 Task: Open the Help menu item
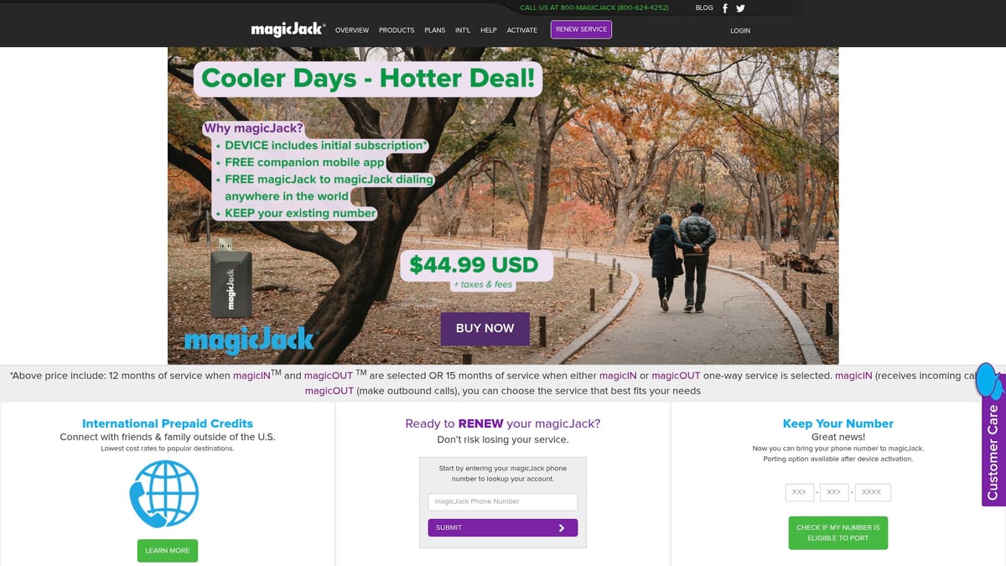coord(489,30)
